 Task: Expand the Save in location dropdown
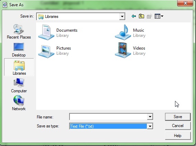tap(122, 17)
